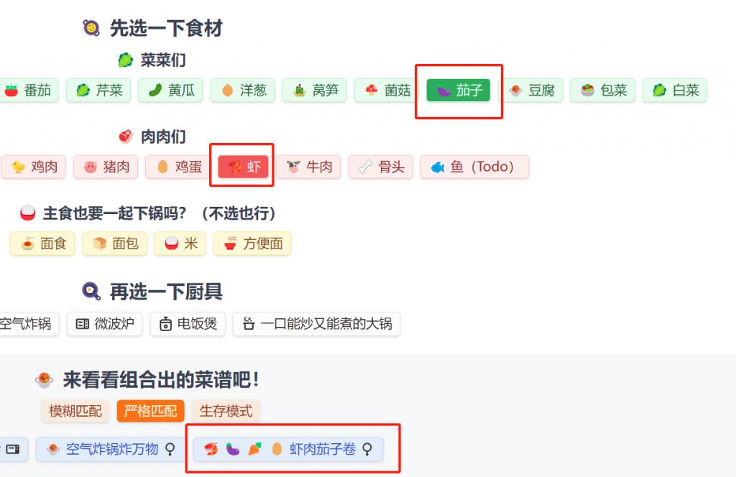This screenshot has height=477, width=736.
Task: Switch to 模糊匹配 fuzzy match mode
Action: coord(75,411)
